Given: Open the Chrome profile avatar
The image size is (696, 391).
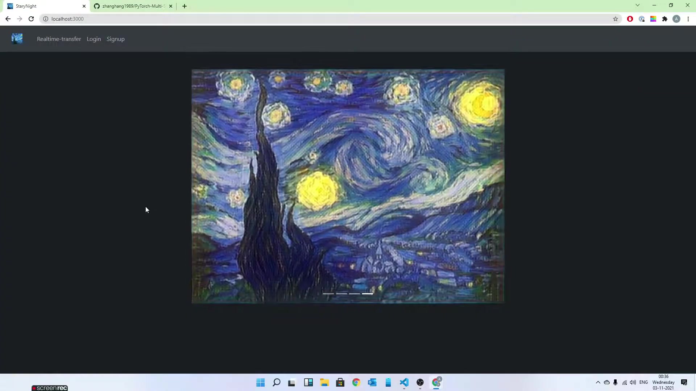Looking at the screenshot, I should tap(676, 19).
